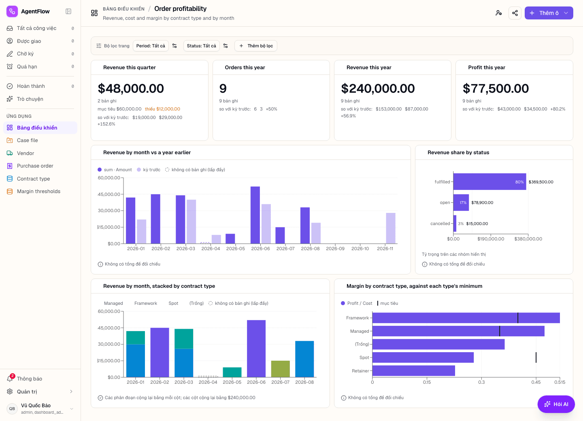
Task: Click the Vendor truck icon
Action: tap(10, 153)
